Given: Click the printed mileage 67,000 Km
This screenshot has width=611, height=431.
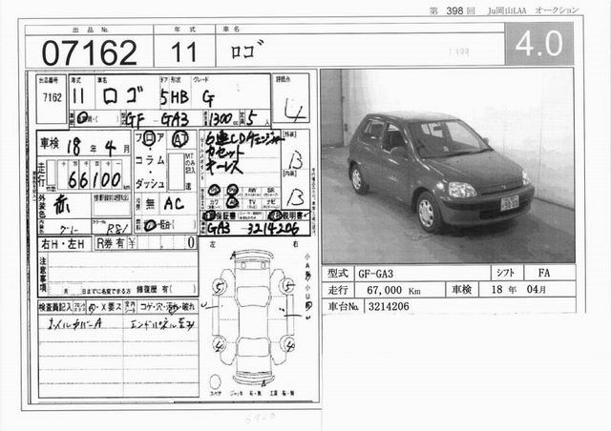Looking at the screenshot, I should 393,290.
